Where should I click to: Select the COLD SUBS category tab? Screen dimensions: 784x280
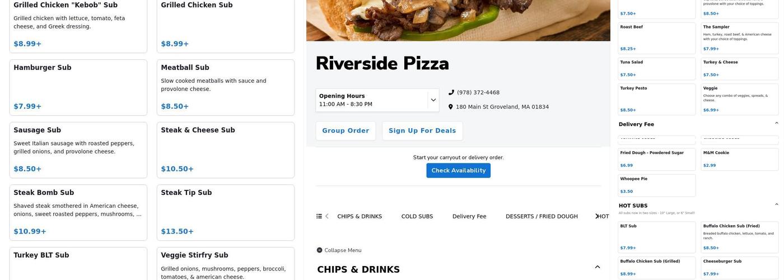point(417,216)
